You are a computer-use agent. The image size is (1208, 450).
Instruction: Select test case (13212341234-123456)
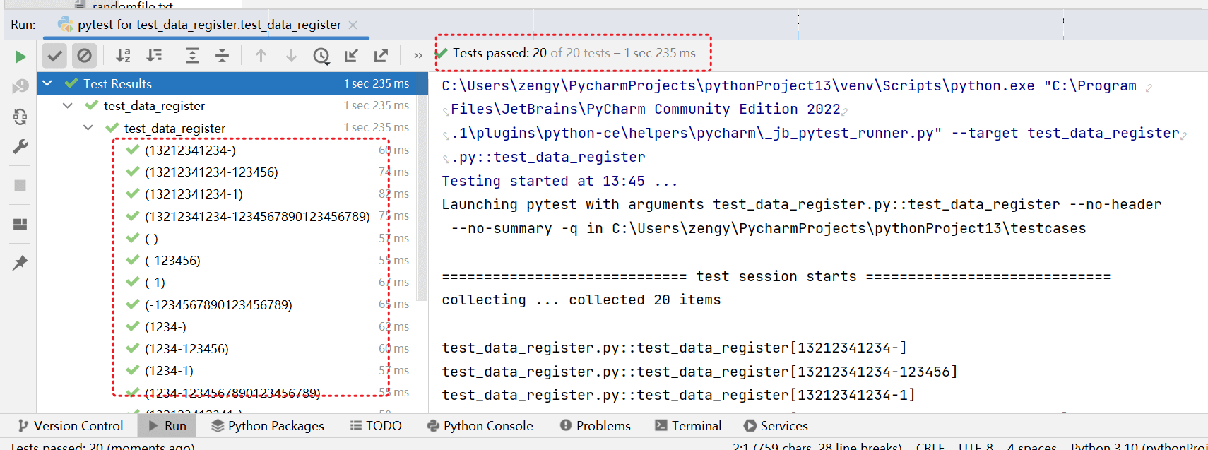point(211,172)
